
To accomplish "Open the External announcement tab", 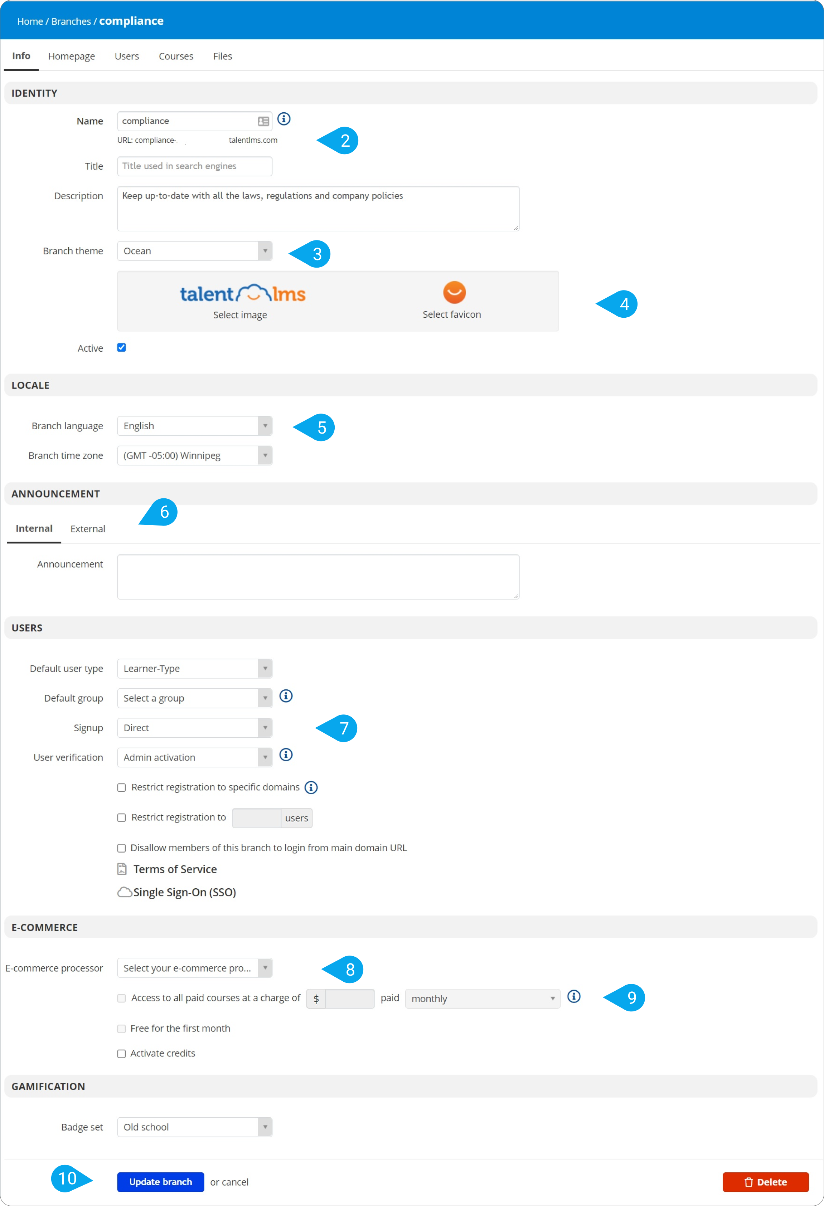I will [88, 529].
